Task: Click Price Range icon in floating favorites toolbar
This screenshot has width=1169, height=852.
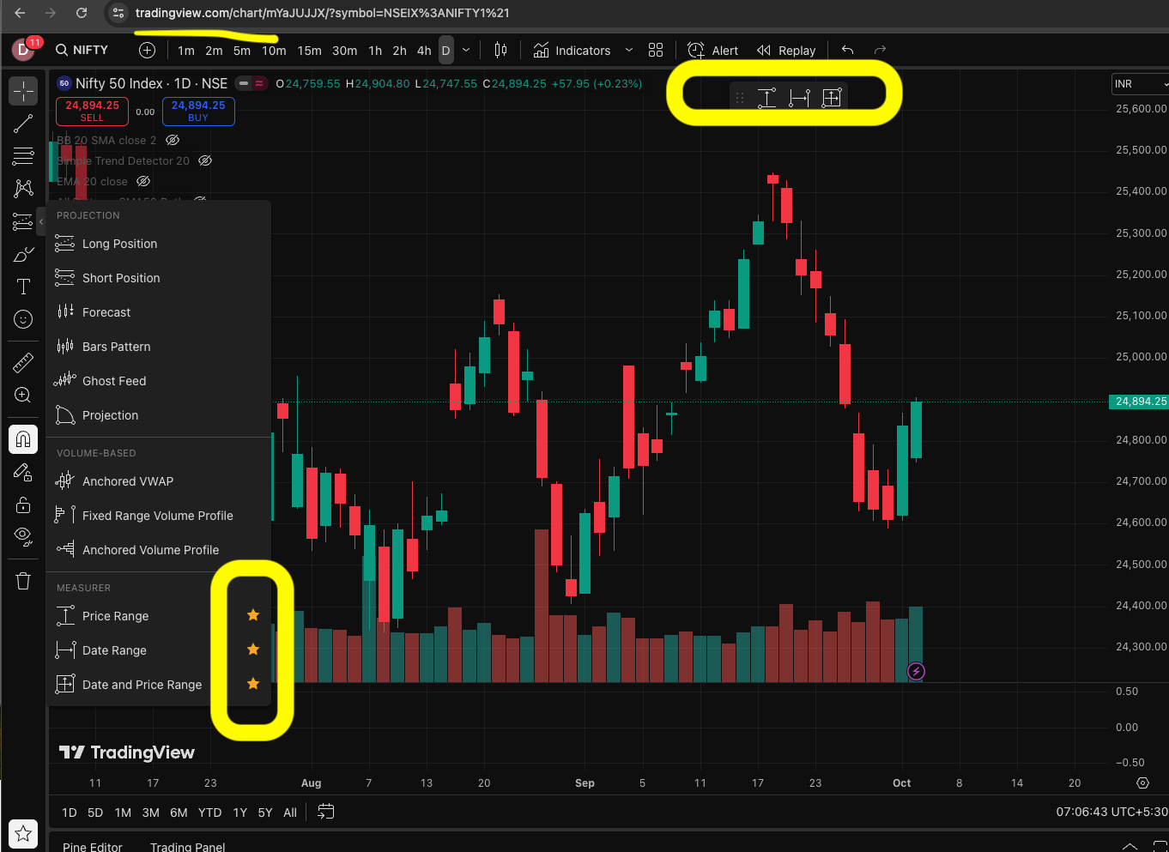Action: point(766,98)
